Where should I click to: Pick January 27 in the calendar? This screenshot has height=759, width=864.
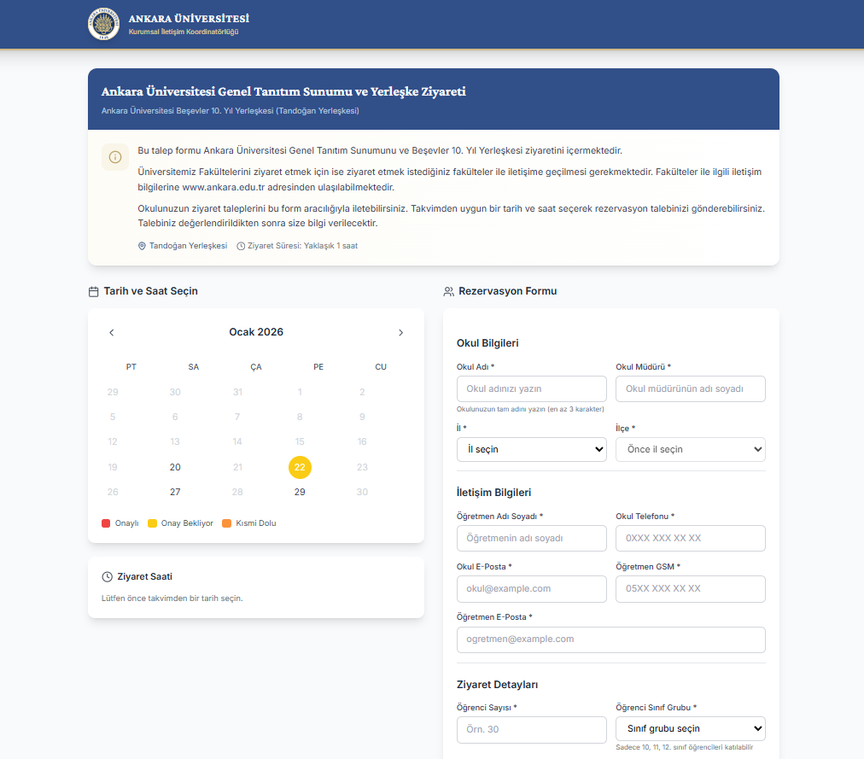[175, 493]
